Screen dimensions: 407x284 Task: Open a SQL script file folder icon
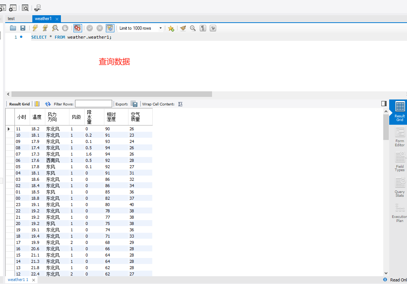point(13,28)
